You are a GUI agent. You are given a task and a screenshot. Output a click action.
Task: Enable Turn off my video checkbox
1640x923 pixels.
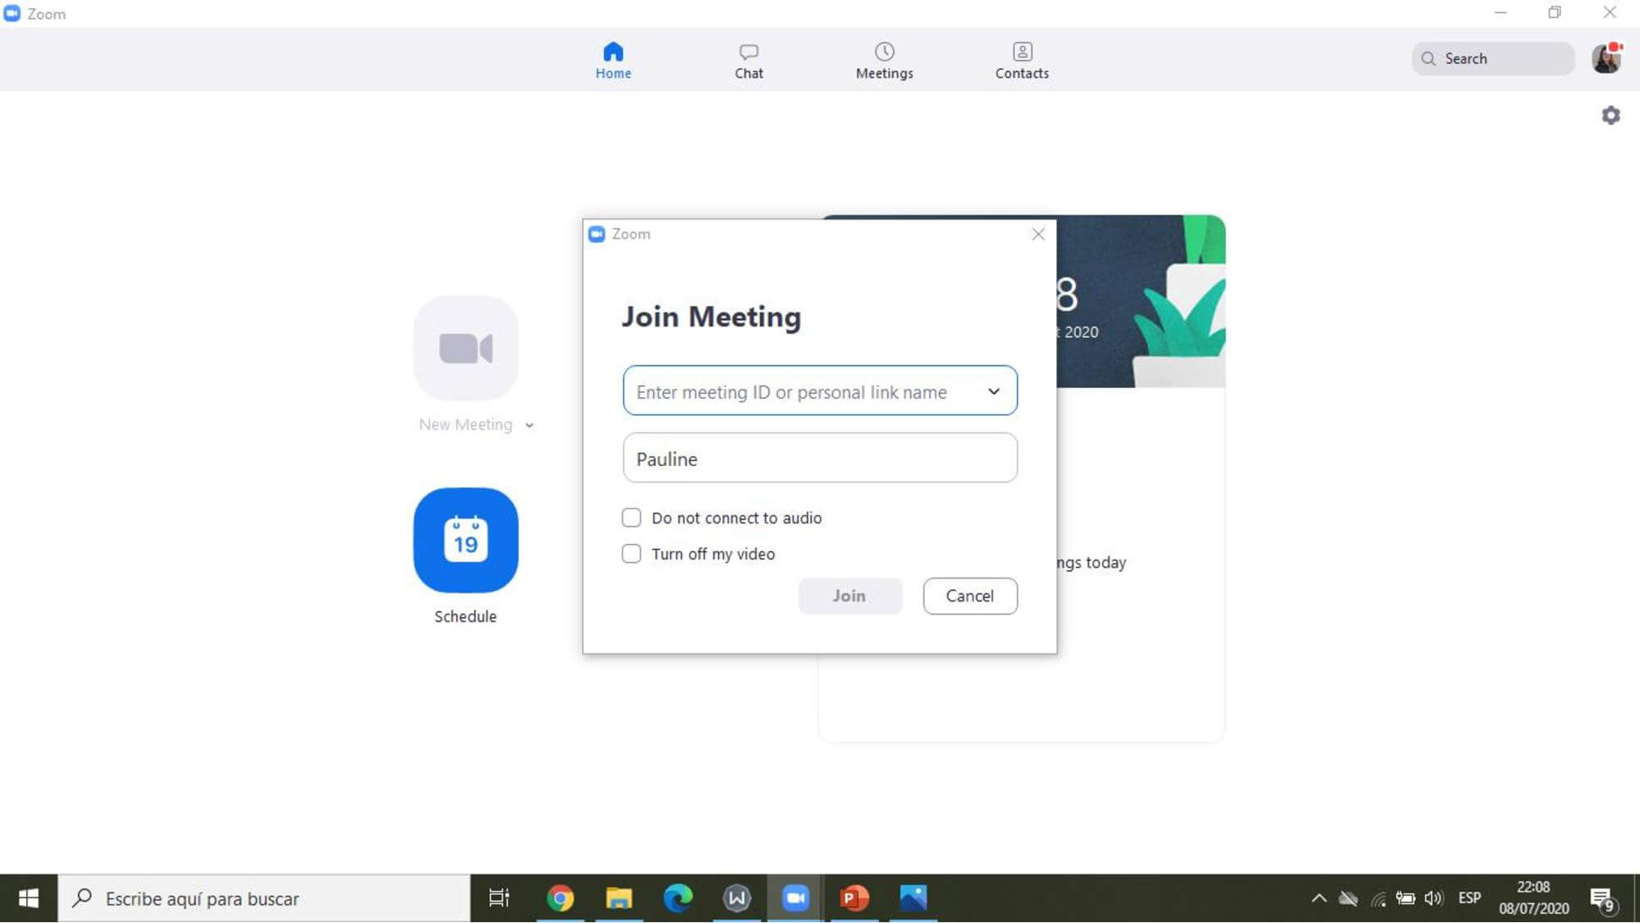[x=631, y=554]
